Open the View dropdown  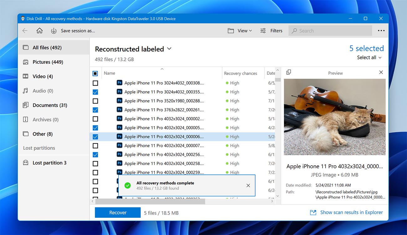point(240,31)
